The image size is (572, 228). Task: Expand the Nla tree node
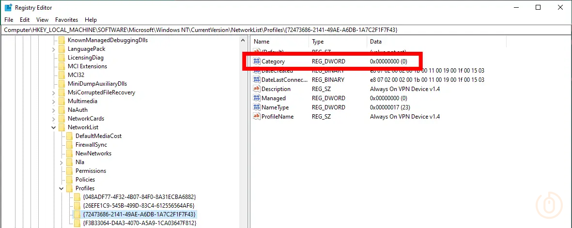tap(61, 162)
